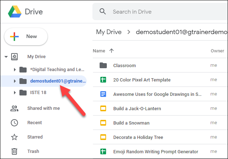The width and height of the screenshot is (228, 159).
Task: Click the *Digital Teaching folder icon
Action: click(23, 70)
